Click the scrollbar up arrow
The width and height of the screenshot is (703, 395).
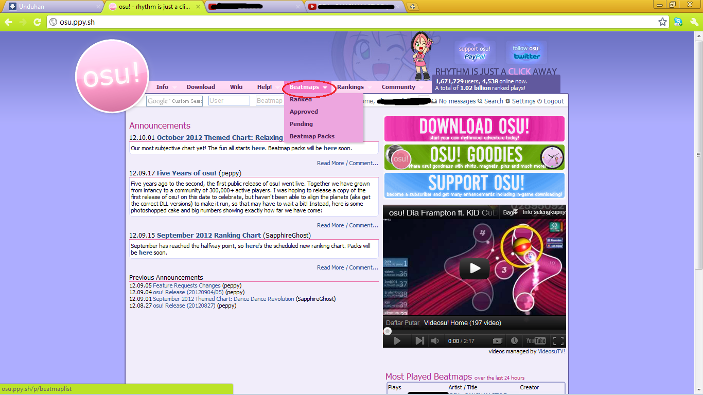698,36
